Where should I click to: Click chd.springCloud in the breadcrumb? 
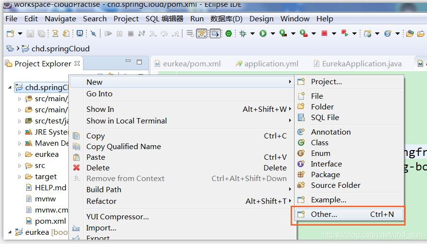[x=61, y=48]
